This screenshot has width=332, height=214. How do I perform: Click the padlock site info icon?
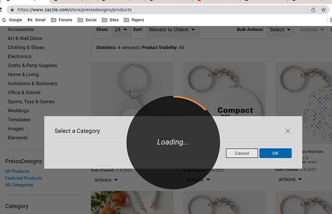click(x=13, y=10)
